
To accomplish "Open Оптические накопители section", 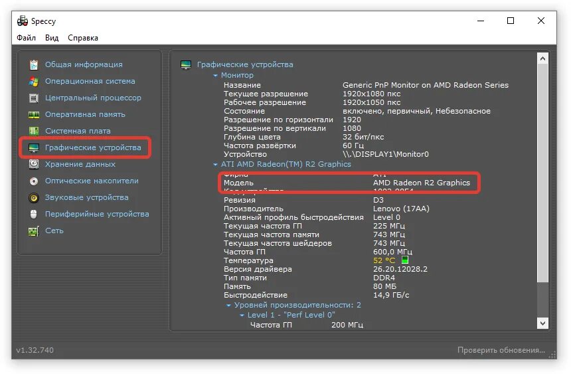I will click(x=92, y=181).
